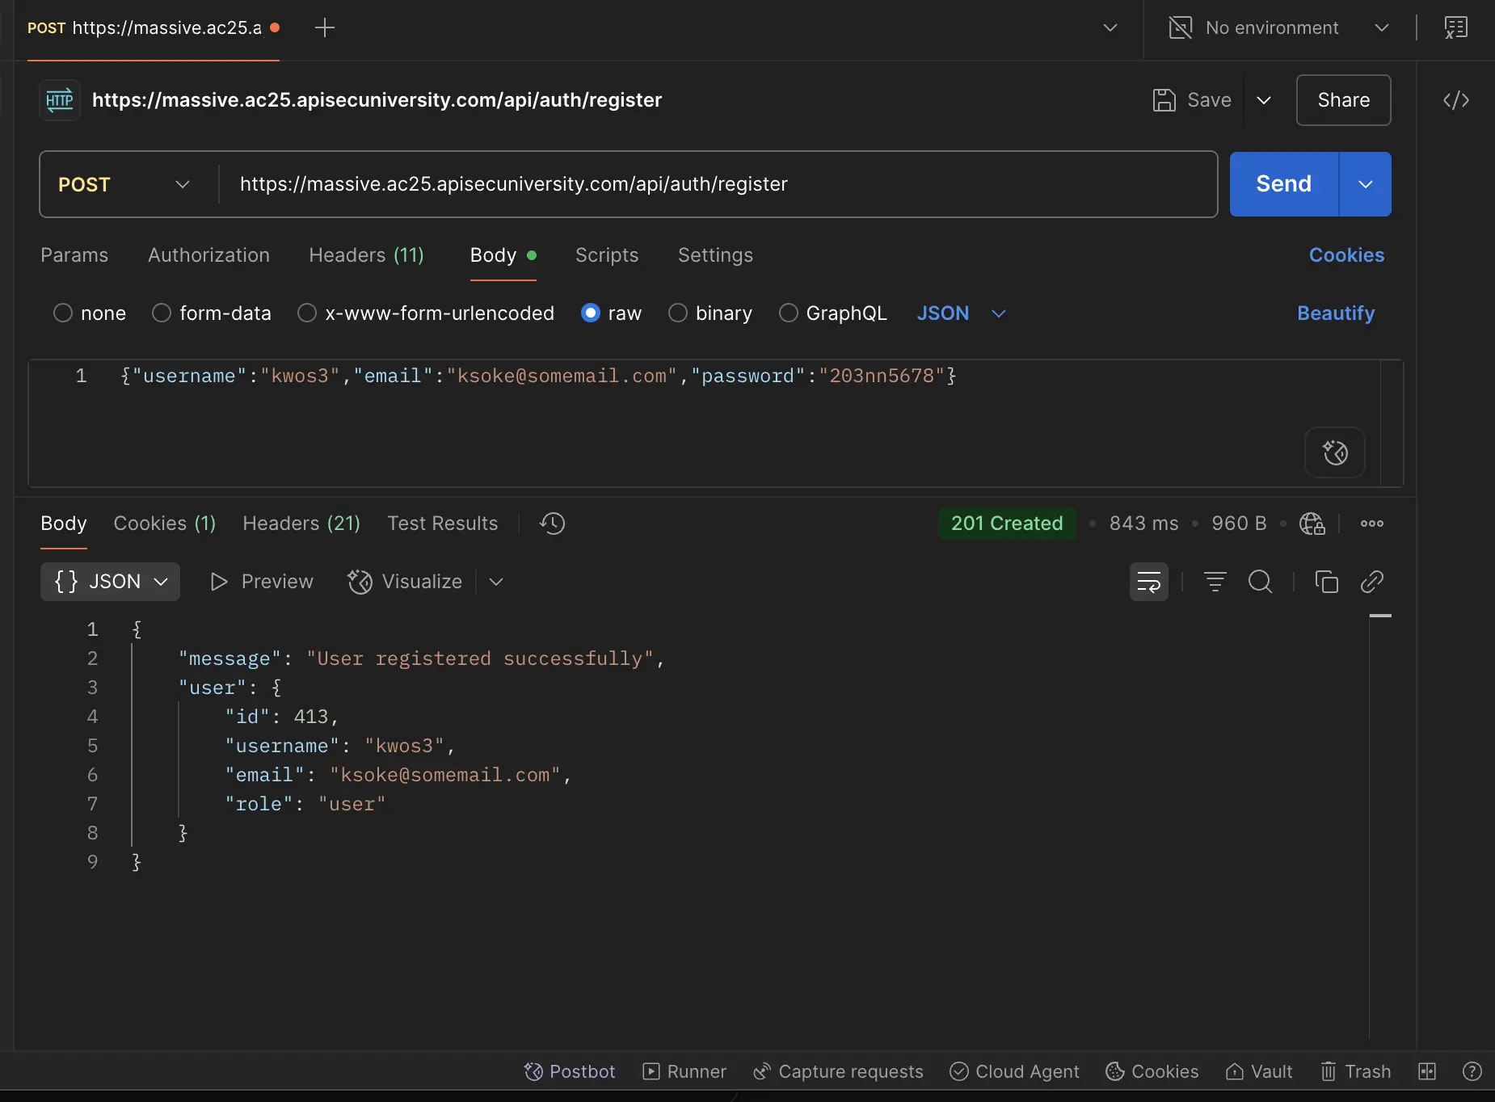Click the "id": 413 response line

281,717
